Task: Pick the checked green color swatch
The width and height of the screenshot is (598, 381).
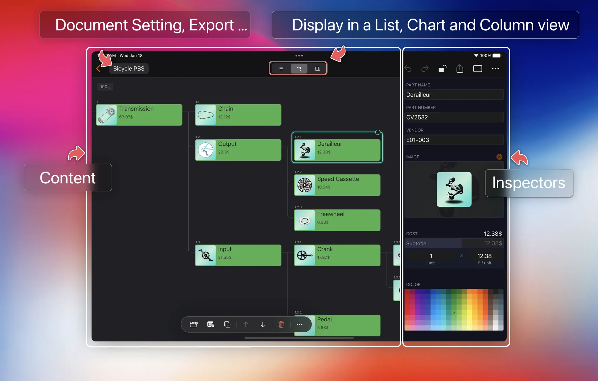Action: point(454,312)
